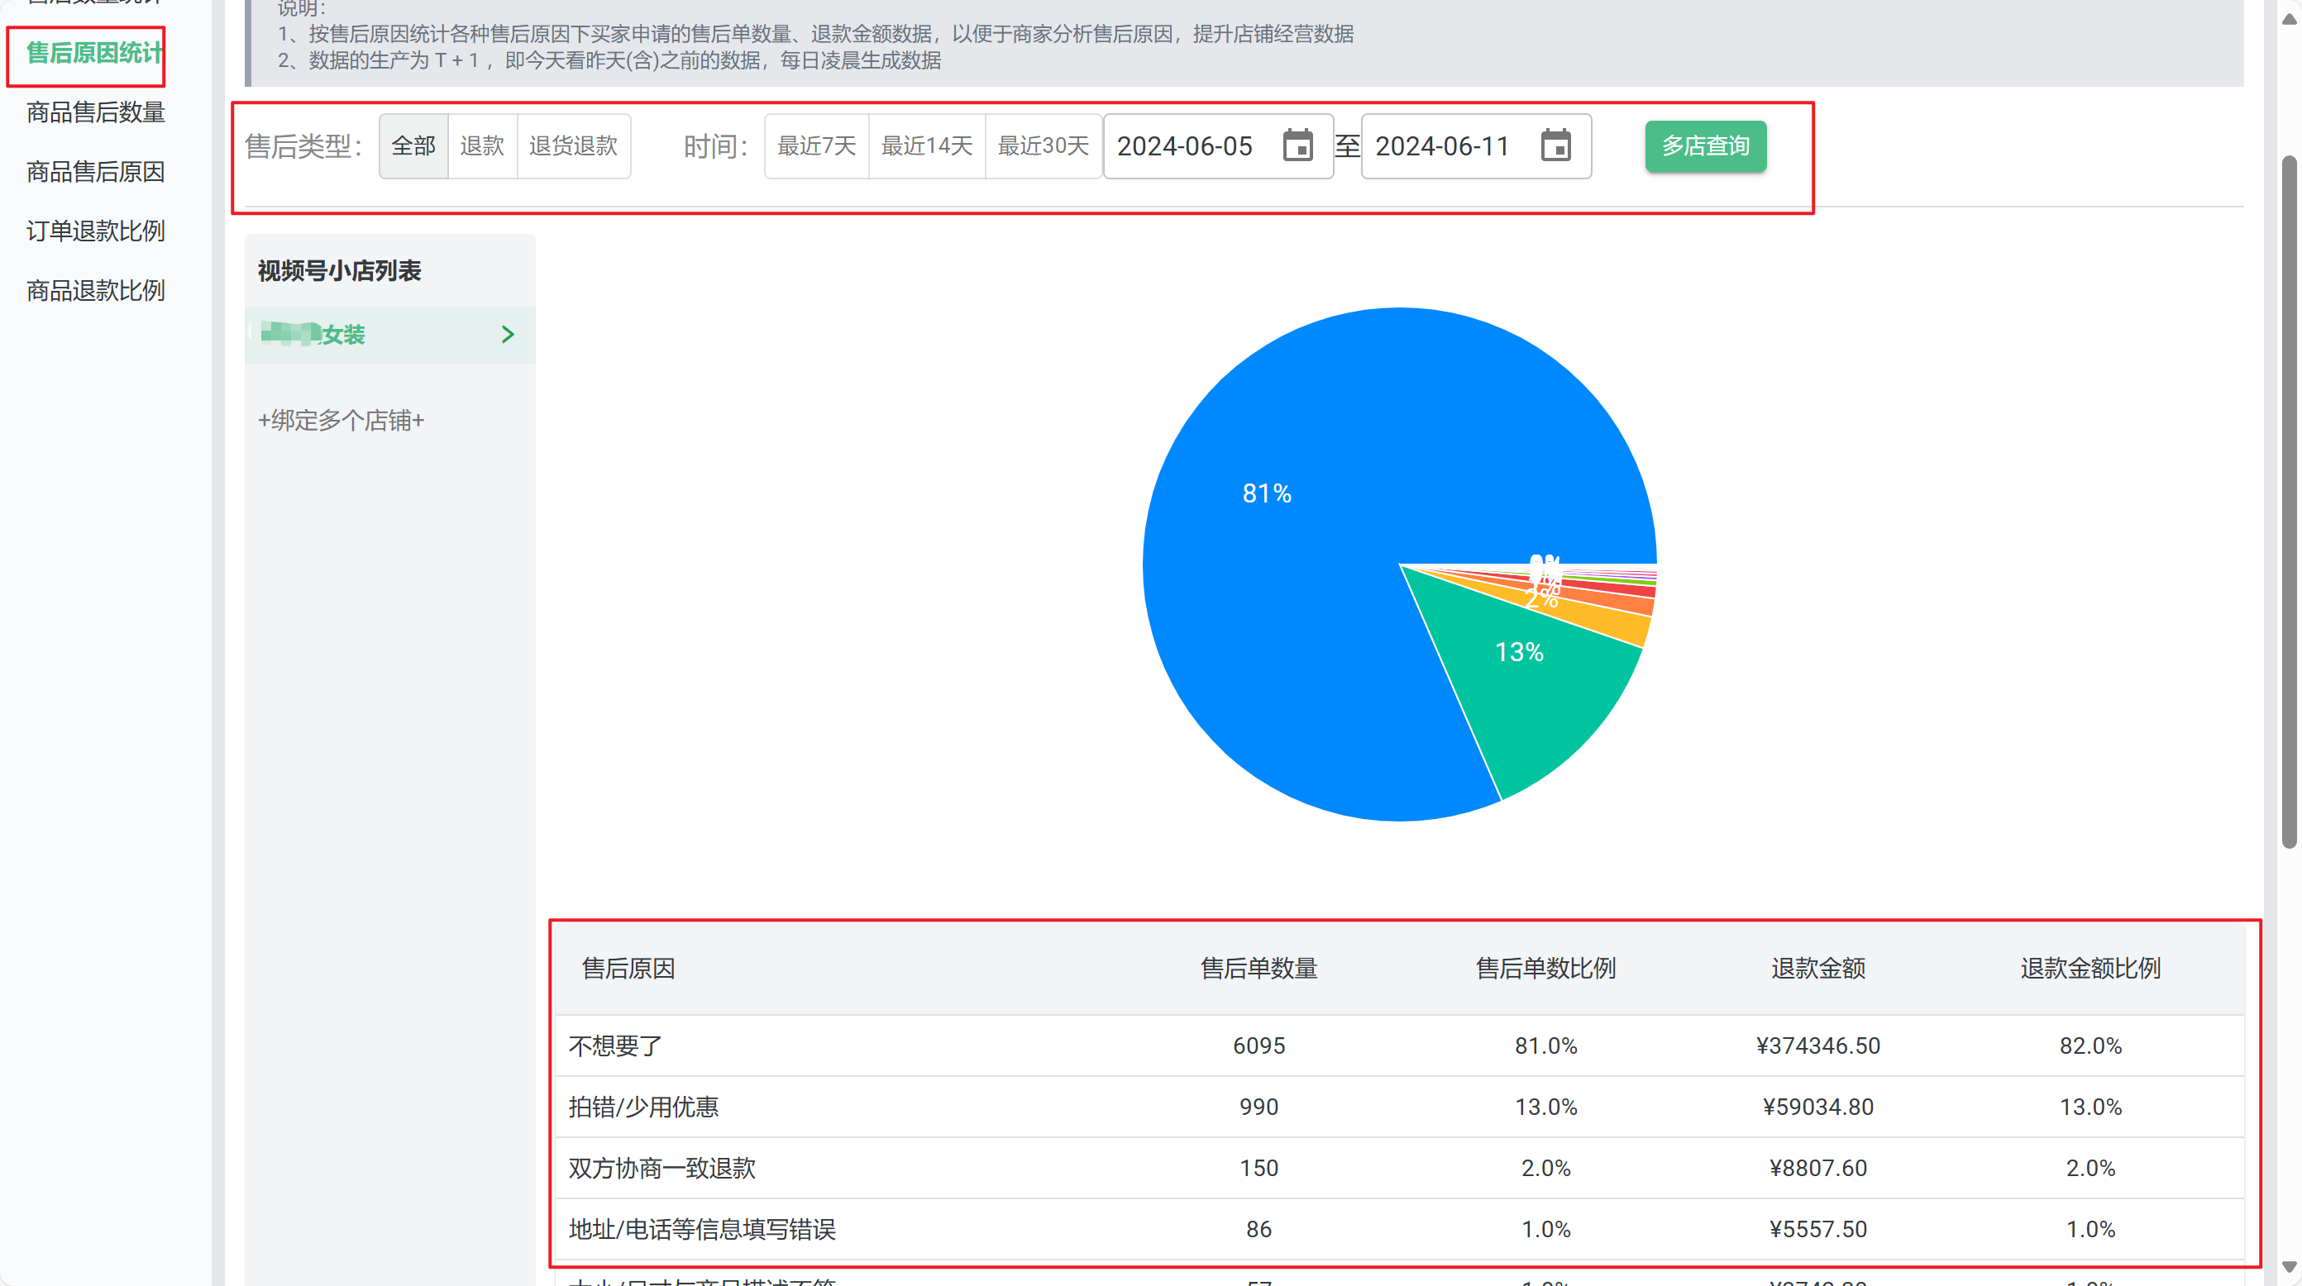
Task: Choose the 最近7天 time range
Action: click(x=816, y=145)
